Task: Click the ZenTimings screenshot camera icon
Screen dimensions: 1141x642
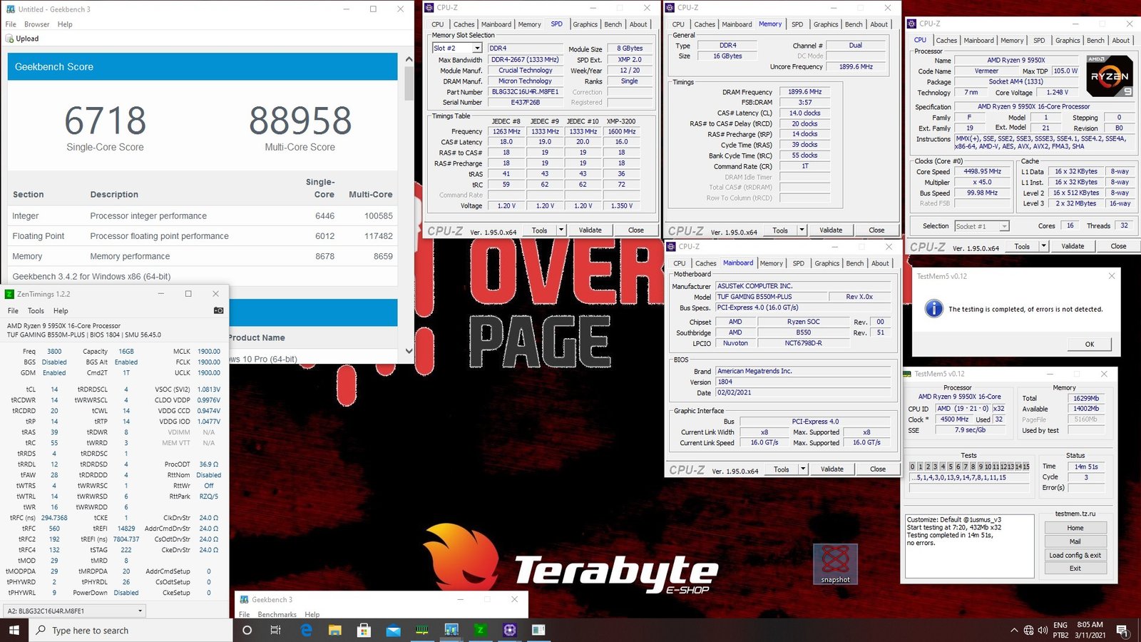Action: (218, 310)
